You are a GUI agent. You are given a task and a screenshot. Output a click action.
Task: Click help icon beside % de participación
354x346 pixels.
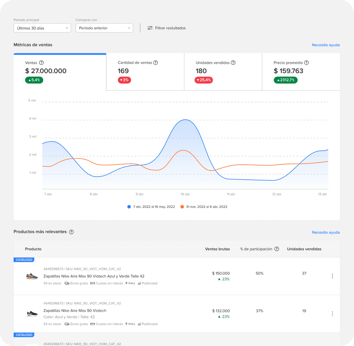pos(277,249)
